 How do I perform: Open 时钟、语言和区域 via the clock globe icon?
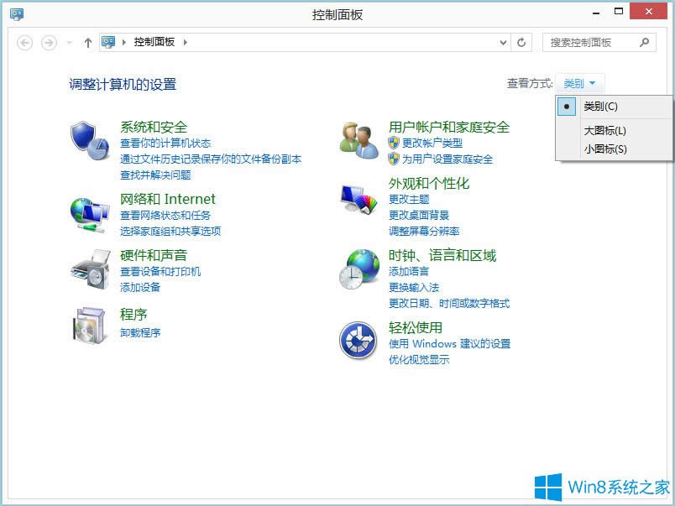pyautogui.click(x=359, y=270)
